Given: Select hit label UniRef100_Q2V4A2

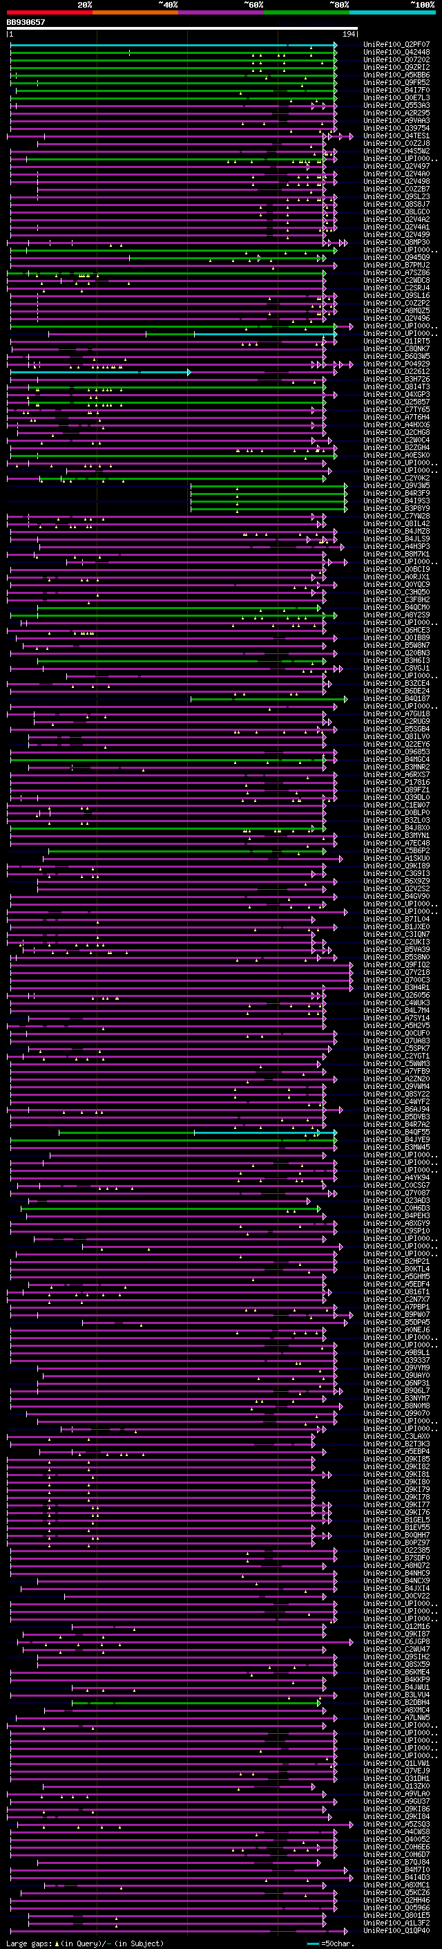Looking at the screenshot, I should [396, 219].
